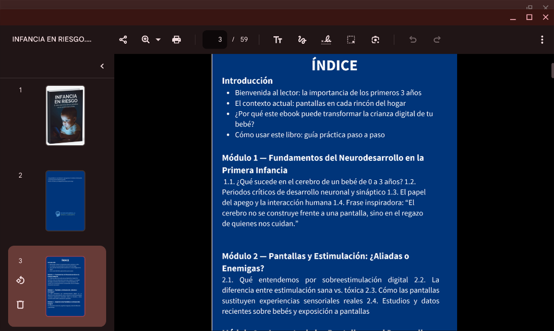Viewport: 554px width, 331px height.
Task: Open the three-dot more options menu
Action: [x=542, y=39]
